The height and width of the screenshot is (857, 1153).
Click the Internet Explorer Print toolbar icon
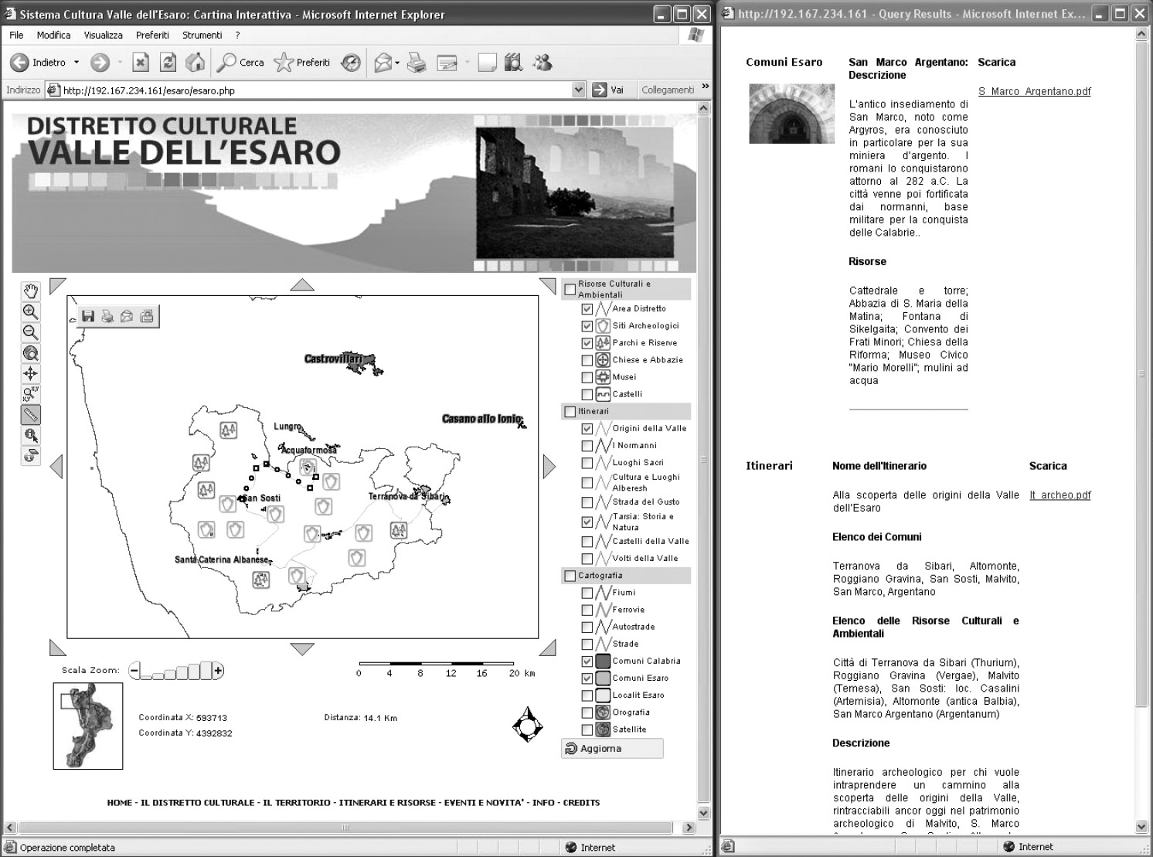(x=417, y=63)
